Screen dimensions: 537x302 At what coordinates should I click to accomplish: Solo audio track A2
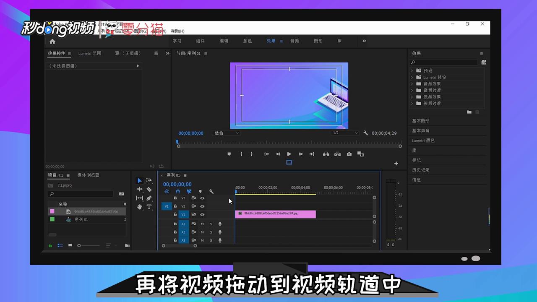click(x=211, y=232)
